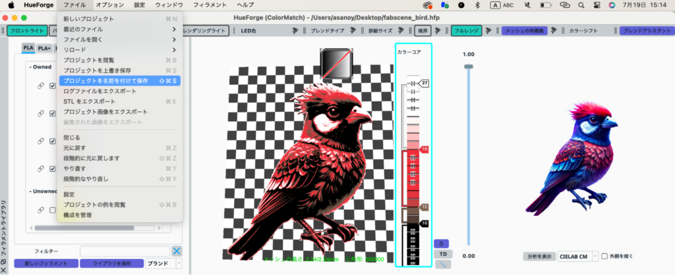This screenshot has width=675, height=275.
Task: Click the black layer 10 marker tag
Action: click(x=424, y=223)
